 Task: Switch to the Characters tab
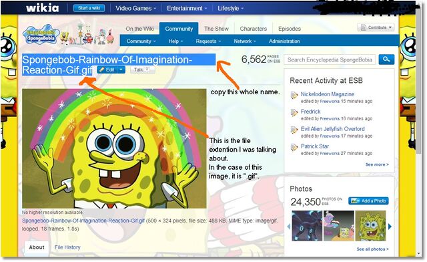tap(254, 29)
